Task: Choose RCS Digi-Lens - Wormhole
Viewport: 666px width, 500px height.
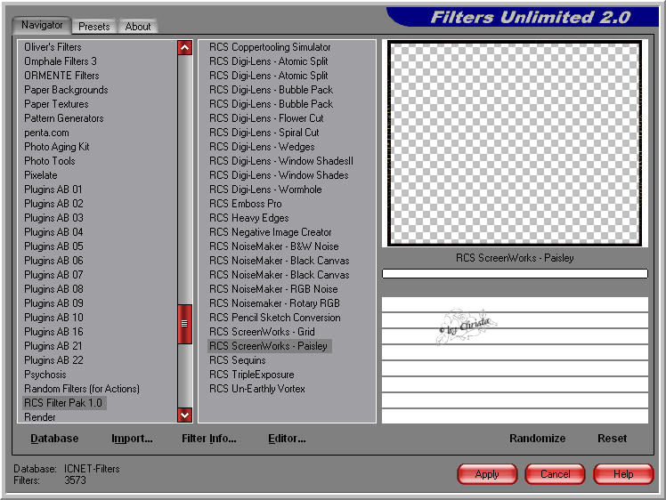Action: [265, 190]
